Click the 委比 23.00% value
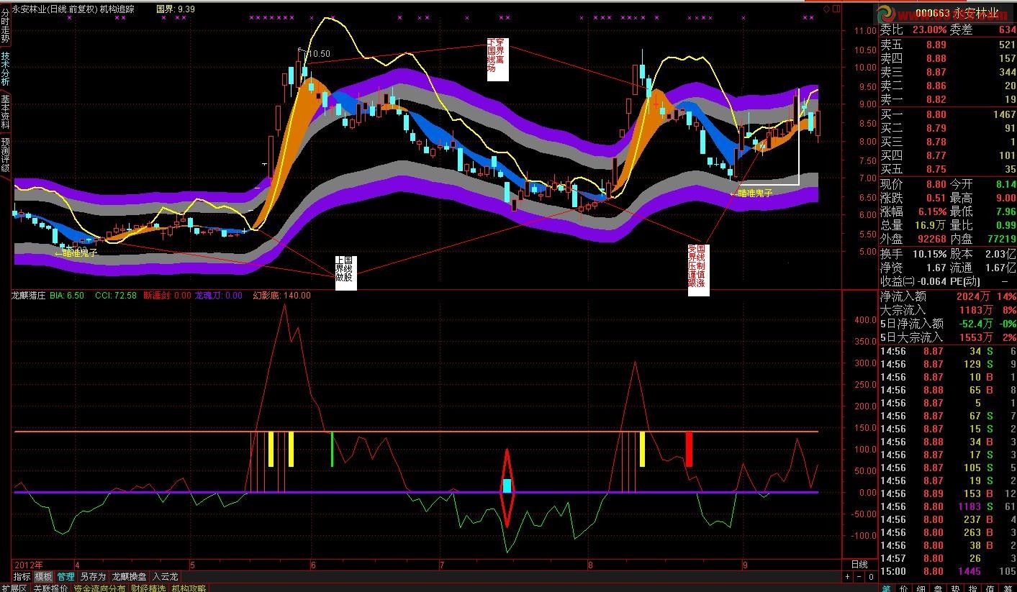1017x592 pixels. click(x=930, y=30)
